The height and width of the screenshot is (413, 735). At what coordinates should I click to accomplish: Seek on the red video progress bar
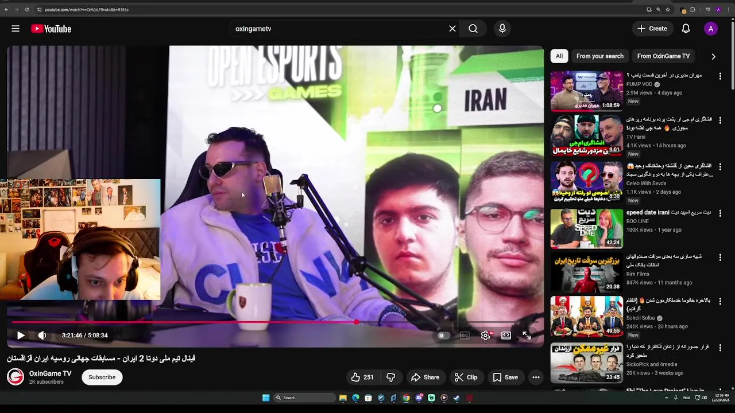(x=276, y=322)
